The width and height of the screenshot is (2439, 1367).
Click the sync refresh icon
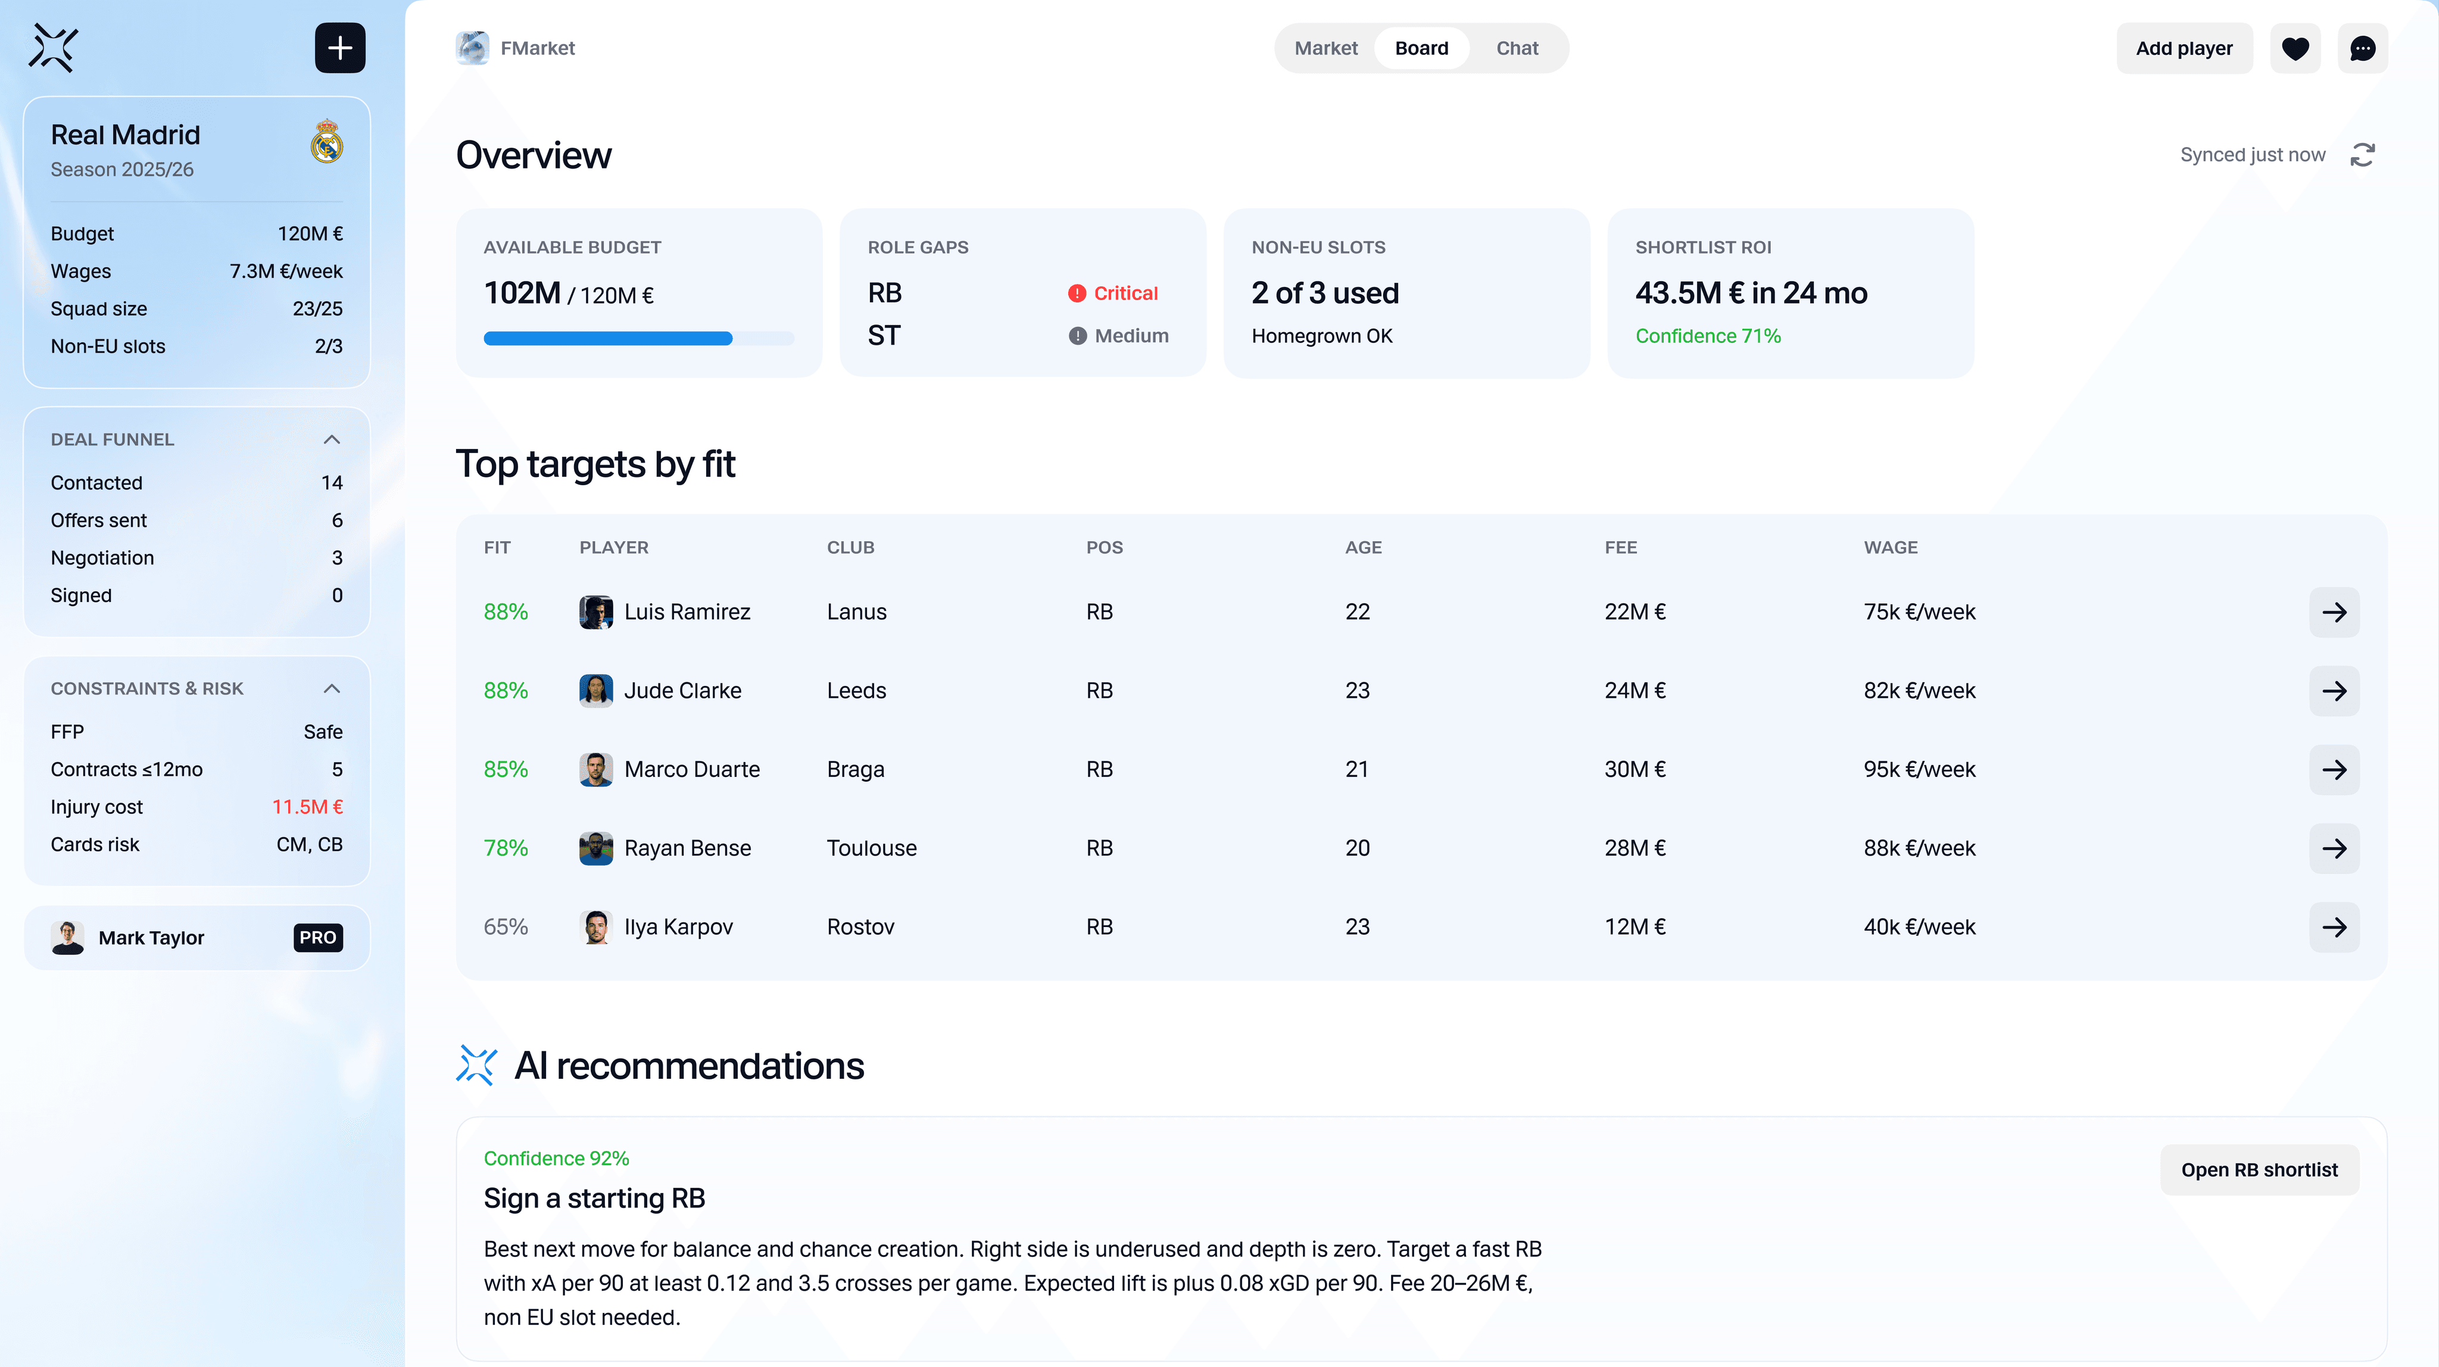tap(2362, 154)
